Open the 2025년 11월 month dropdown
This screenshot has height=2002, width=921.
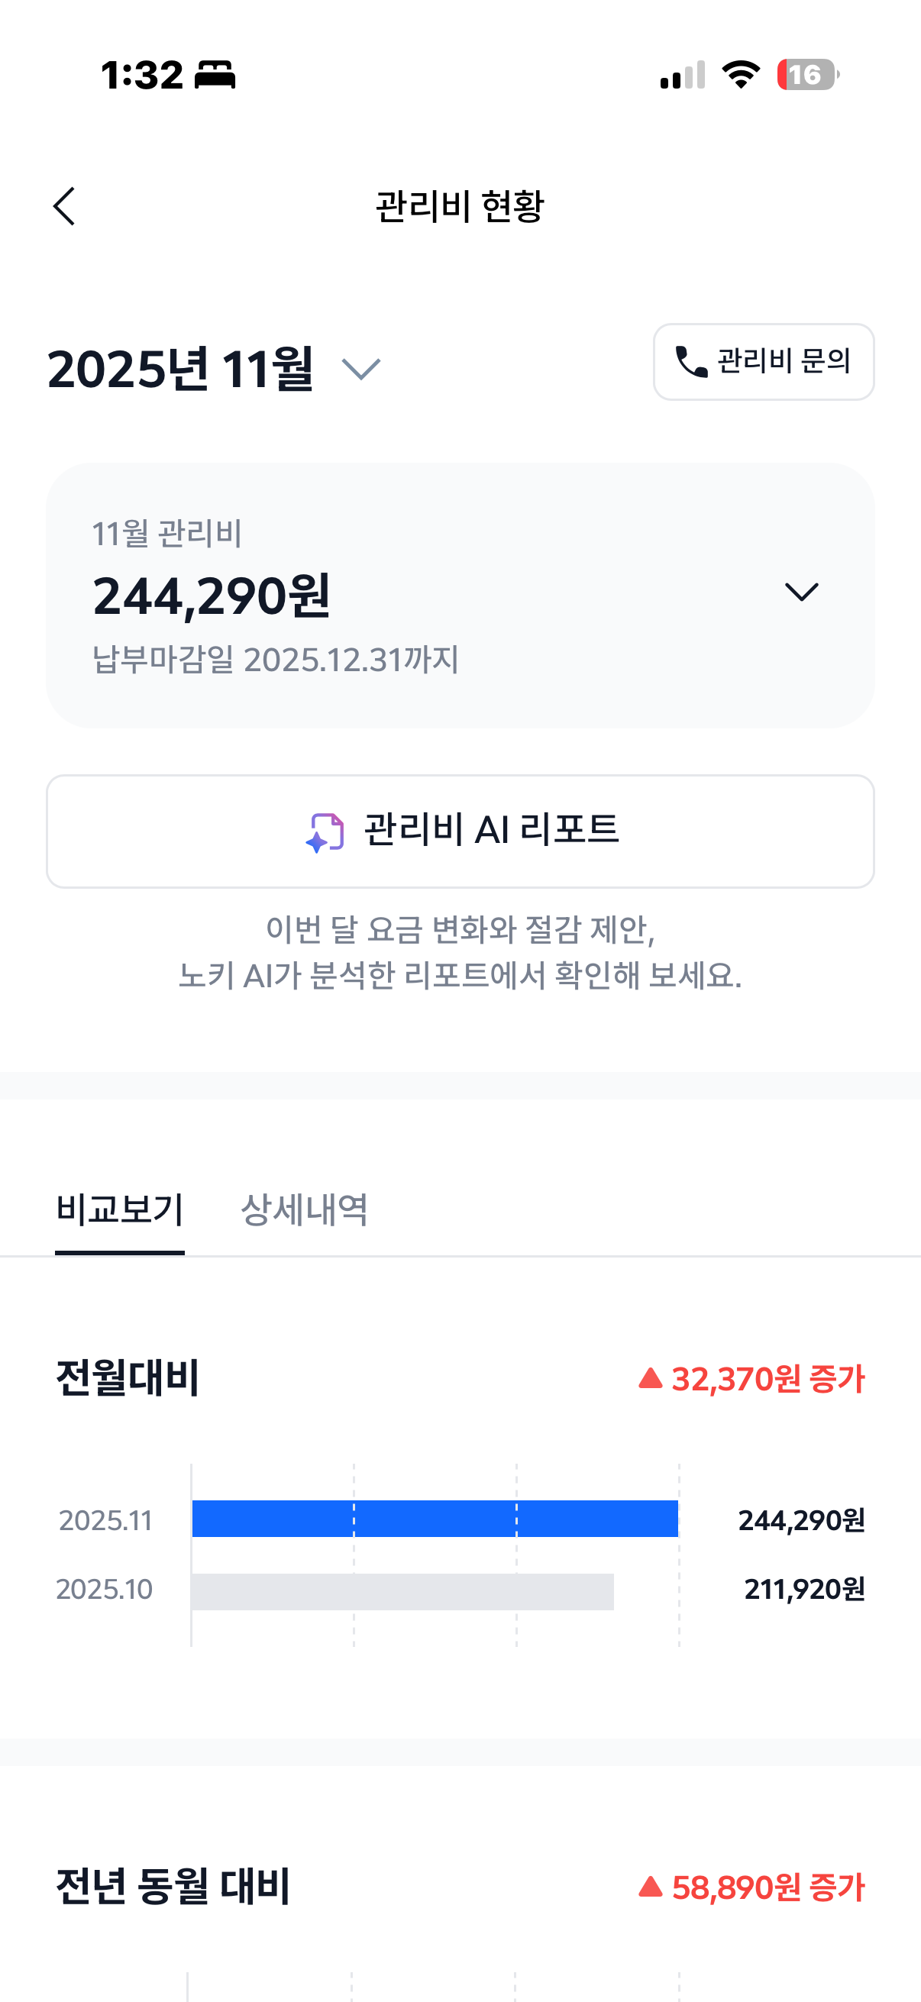(361, 369)
